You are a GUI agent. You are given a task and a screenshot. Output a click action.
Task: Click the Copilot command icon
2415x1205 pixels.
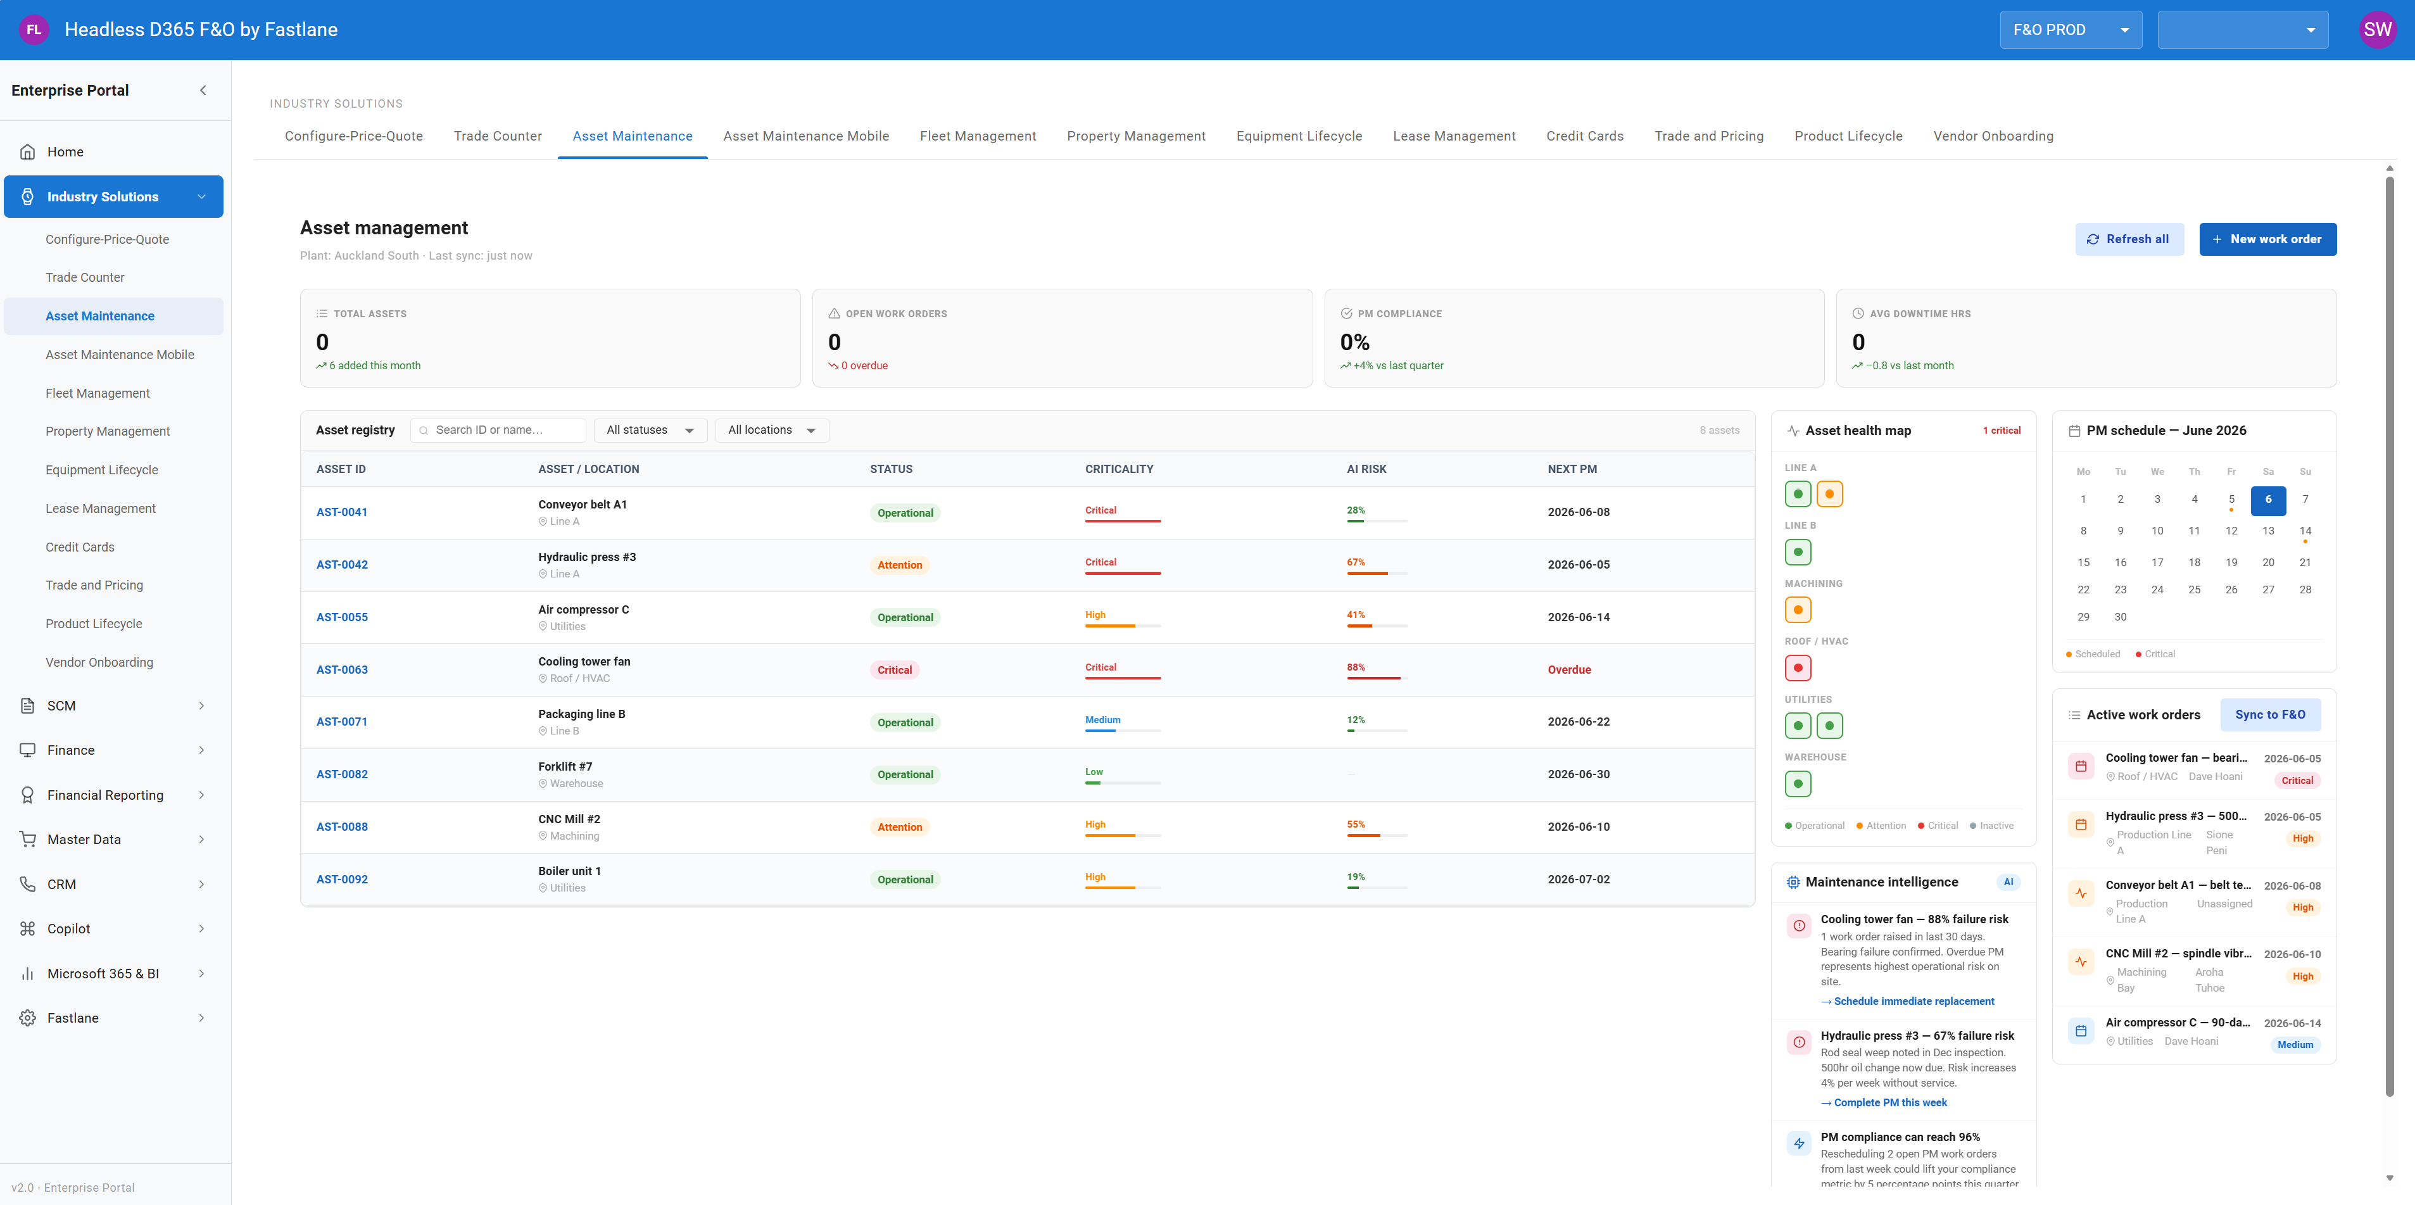tap(27, 928)
